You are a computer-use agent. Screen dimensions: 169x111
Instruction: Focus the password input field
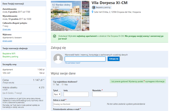85,59
